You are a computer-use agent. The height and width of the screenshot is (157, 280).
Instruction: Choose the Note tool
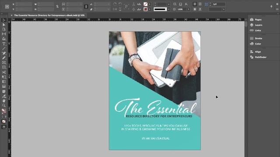click(x=4, y=91)
